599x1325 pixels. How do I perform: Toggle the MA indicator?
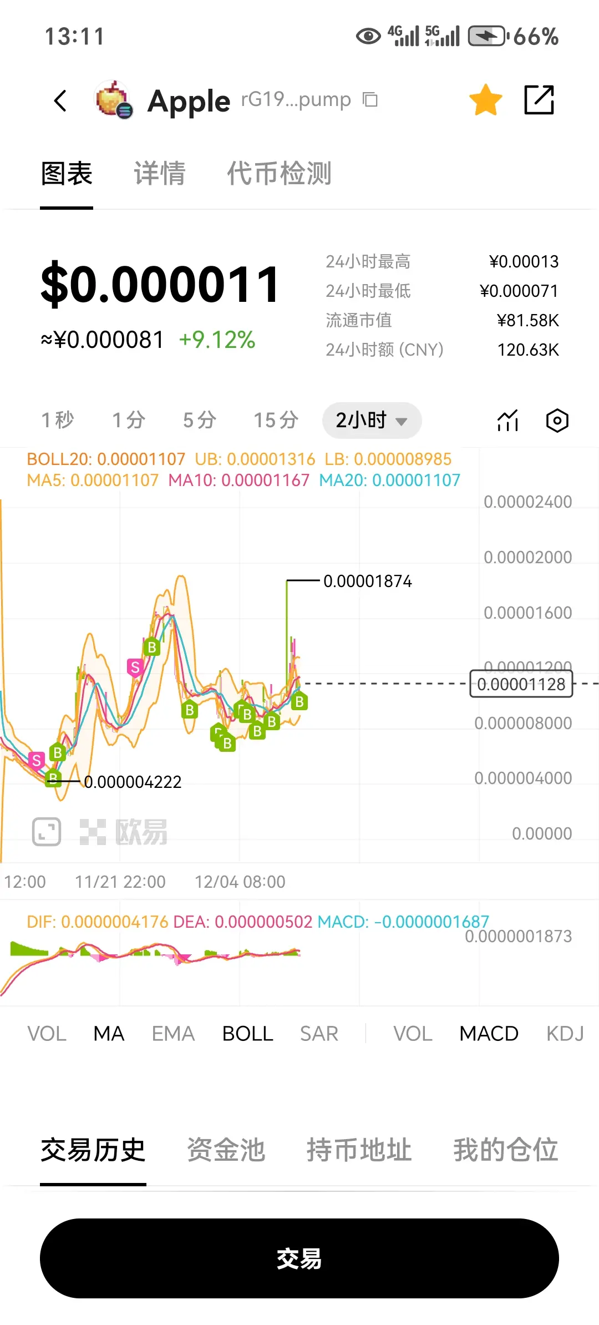pos(109,1034)
